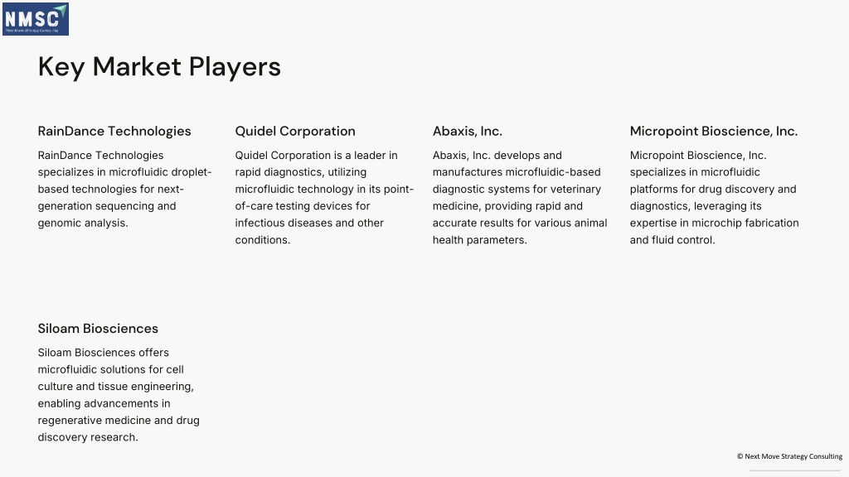Click the word 'Players' in the title
This screenshot has width=849, height=477.
tap(235, 67)
